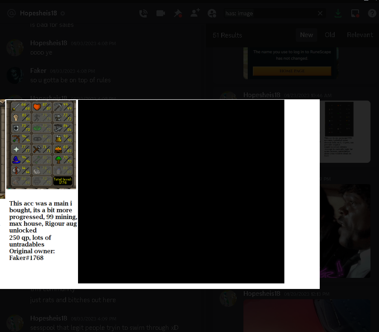Start a voice call with Hopesheis18
Screen dimensions: 379x332
143,13
